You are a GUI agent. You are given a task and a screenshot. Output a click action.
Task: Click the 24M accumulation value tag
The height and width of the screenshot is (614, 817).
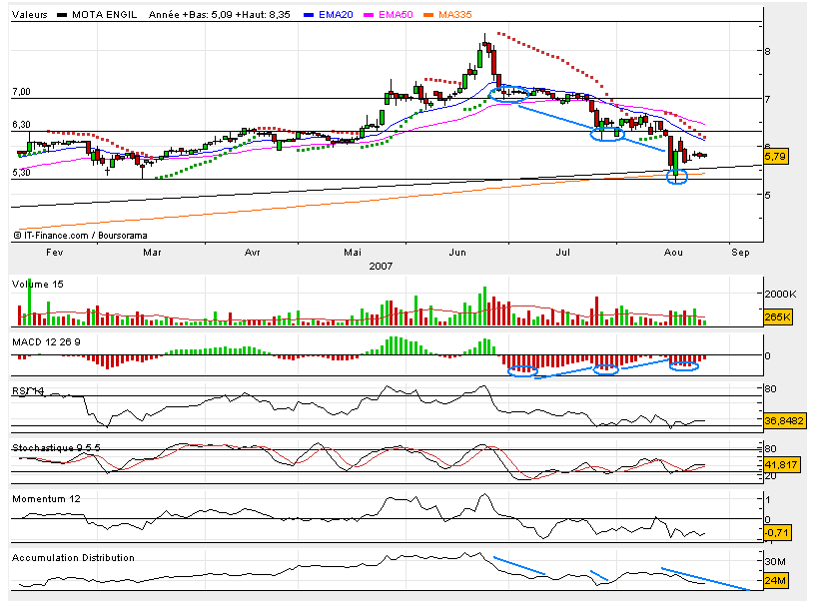pos(776,581)
